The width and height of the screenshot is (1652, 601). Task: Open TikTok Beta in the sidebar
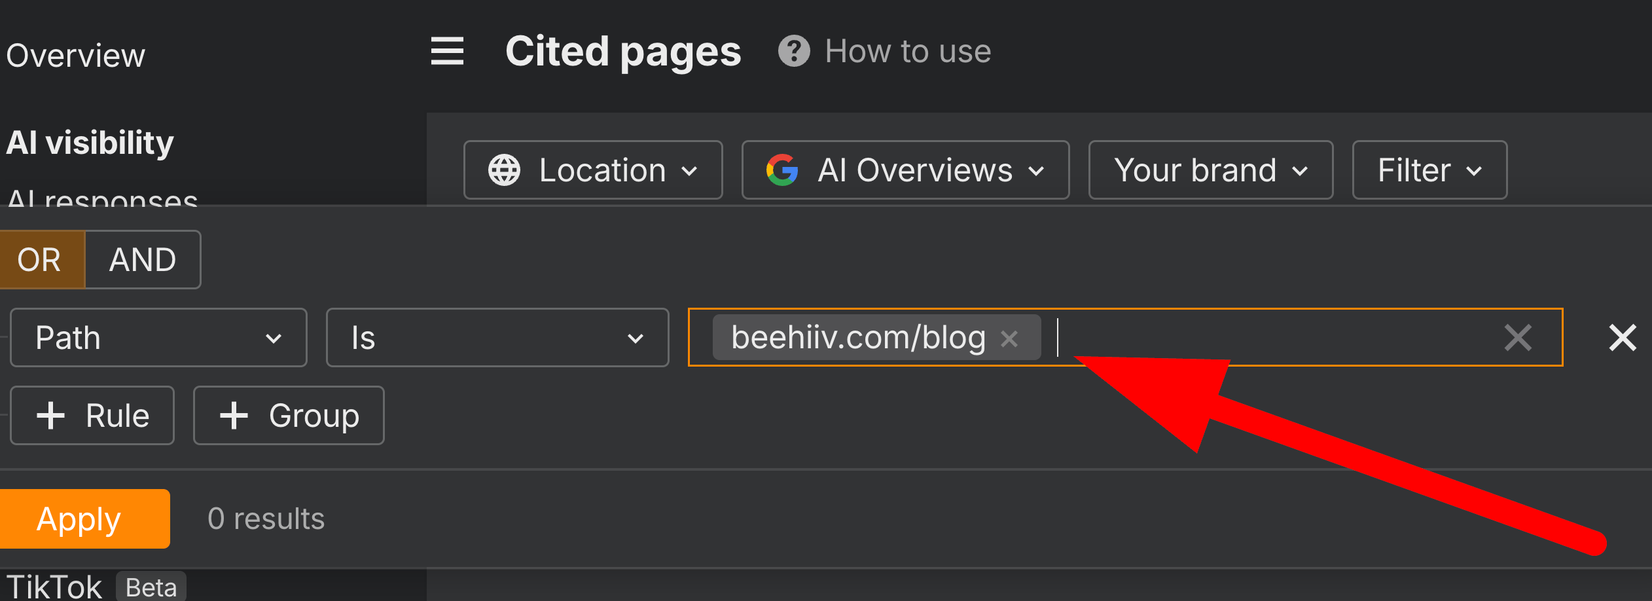point(56,587)
